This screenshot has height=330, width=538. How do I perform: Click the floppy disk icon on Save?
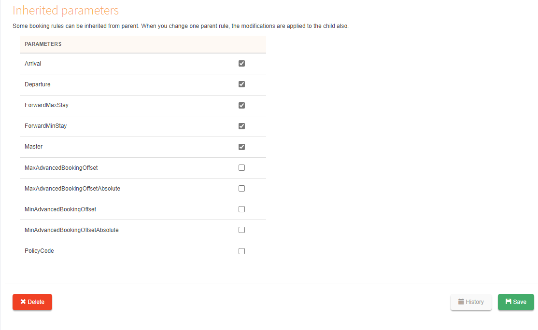pyautogui.click(x=508, y=302)
